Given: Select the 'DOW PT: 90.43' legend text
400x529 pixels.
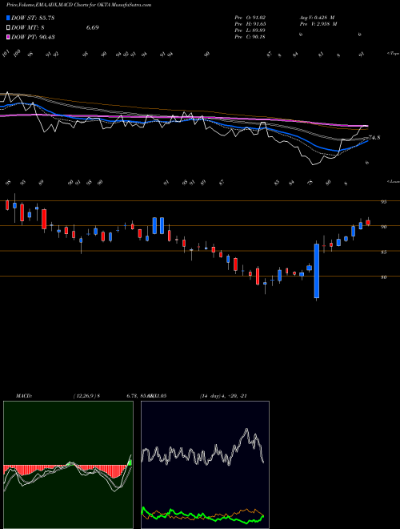Looking at the screenshot, I should click(33, 37).
